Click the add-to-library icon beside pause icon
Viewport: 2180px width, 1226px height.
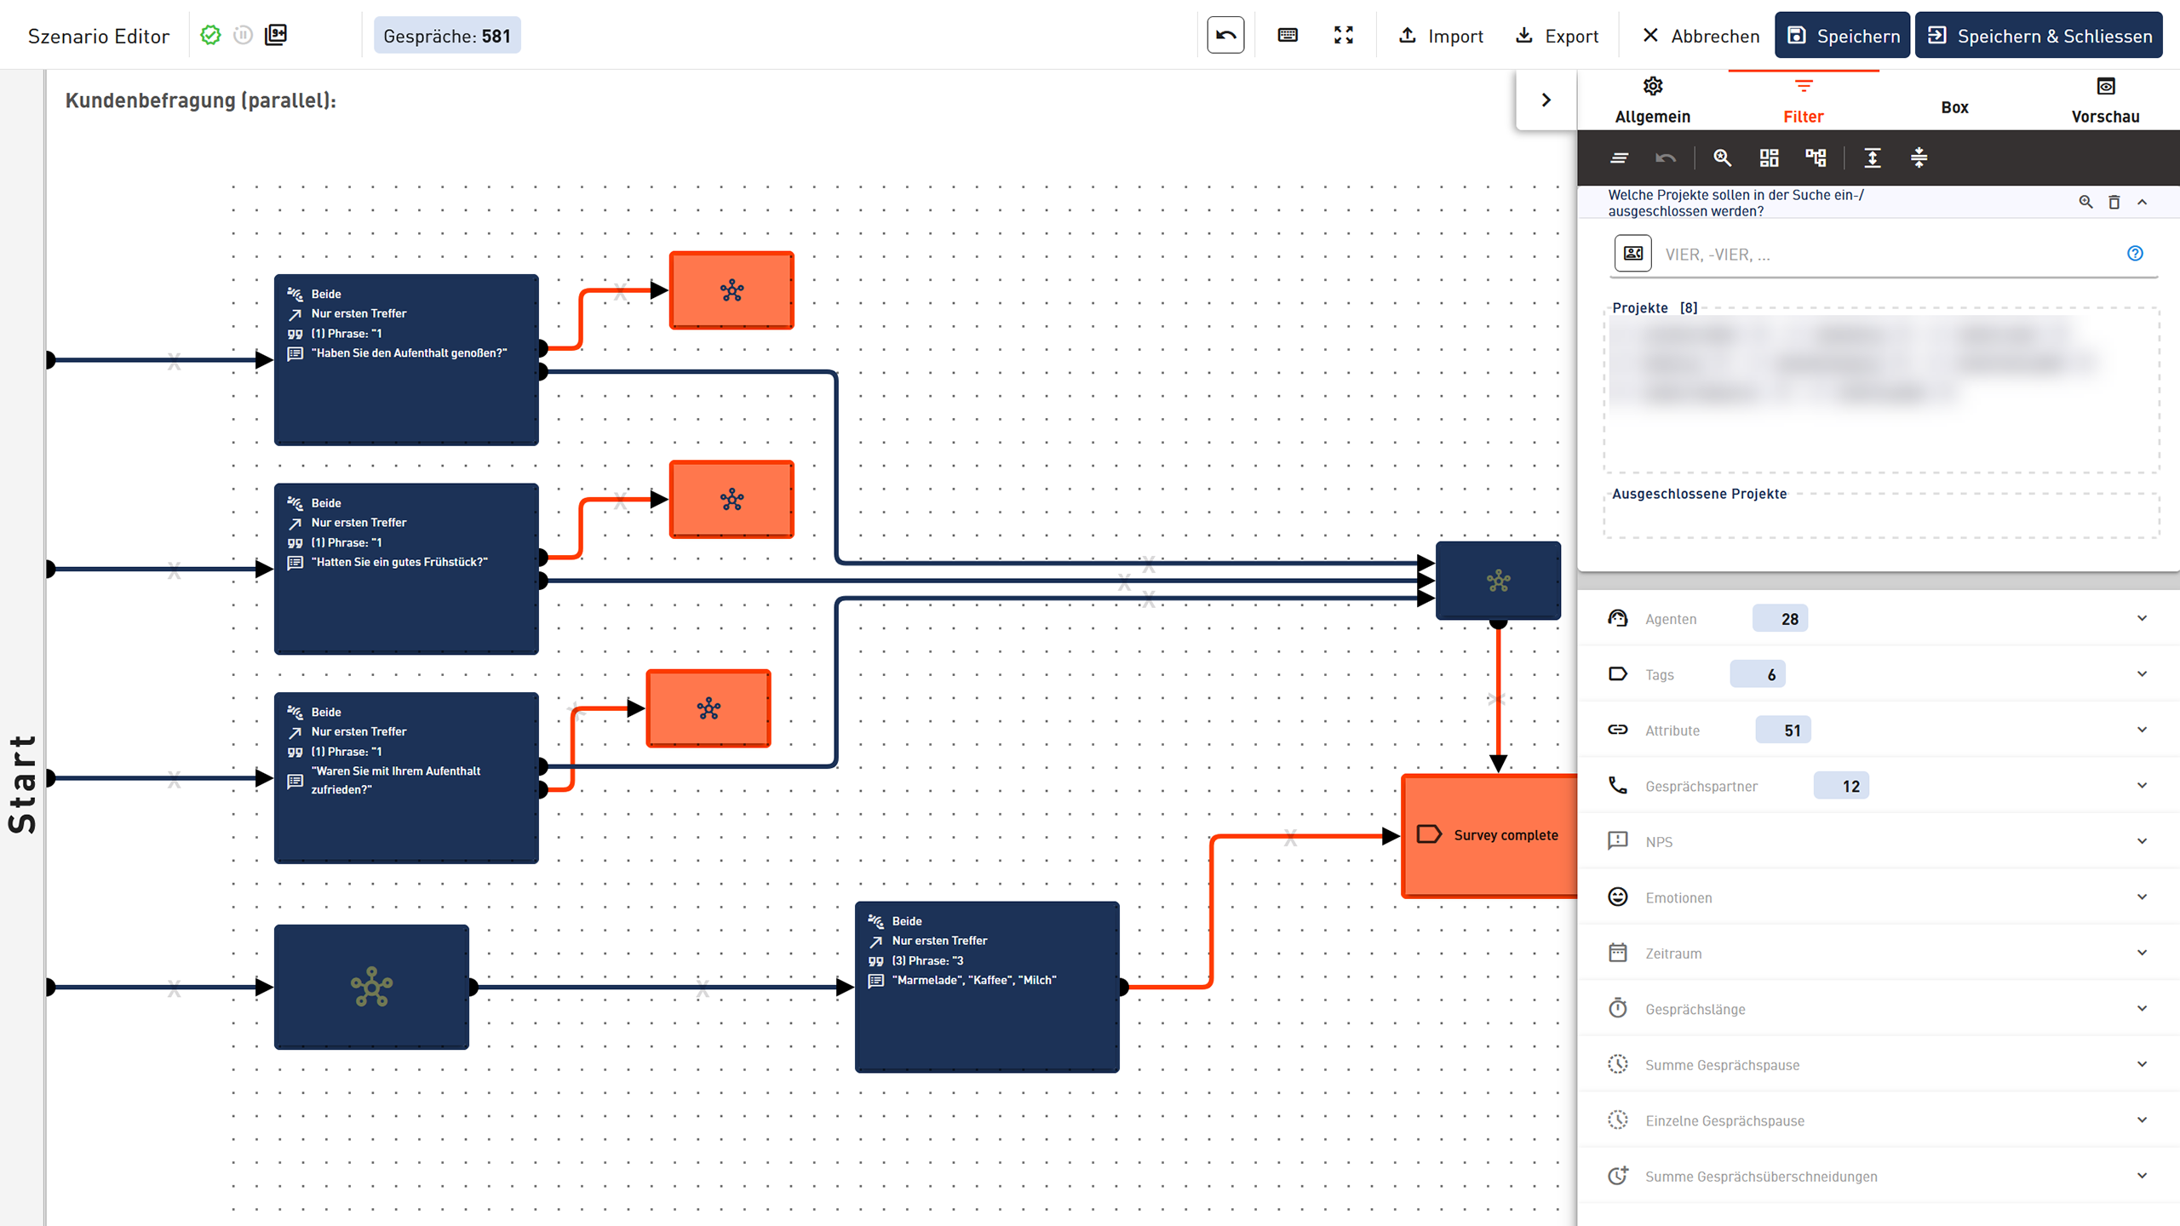pyautogui.click(x=276, y=35)
